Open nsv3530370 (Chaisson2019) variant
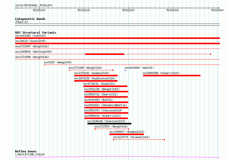This screenshot has width=227, height=160. point(103,110)
